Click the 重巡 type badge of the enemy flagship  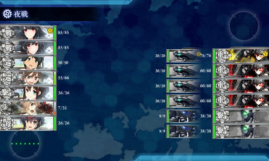(x=222, y=56)
